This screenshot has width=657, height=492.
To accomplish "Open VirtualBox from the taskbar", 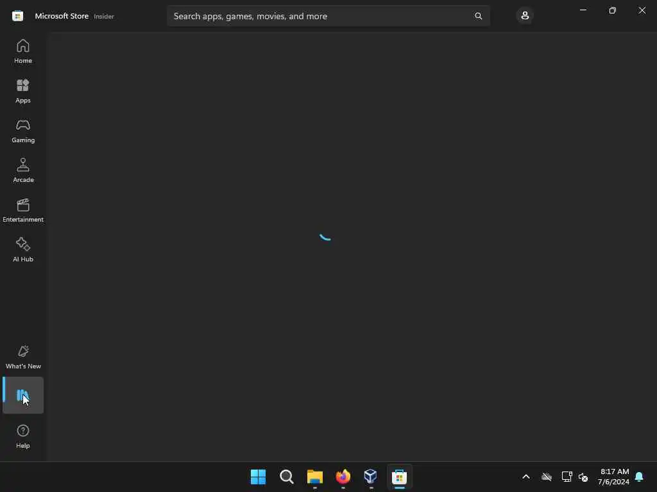I will click(x=371, y=477).
